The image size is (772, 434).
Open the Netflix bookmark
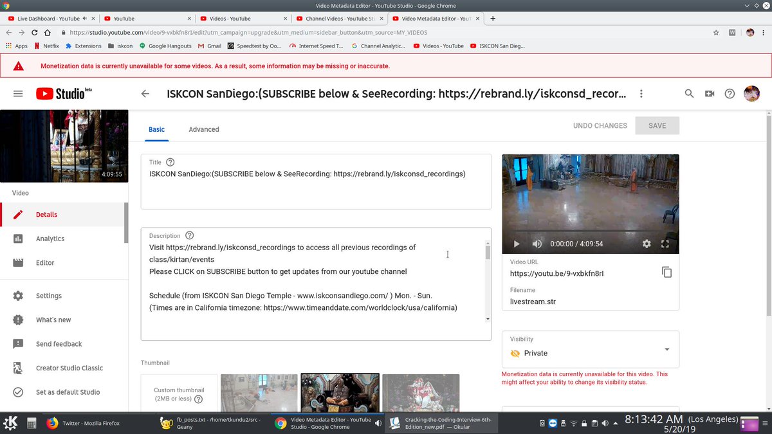coord(46,46)
